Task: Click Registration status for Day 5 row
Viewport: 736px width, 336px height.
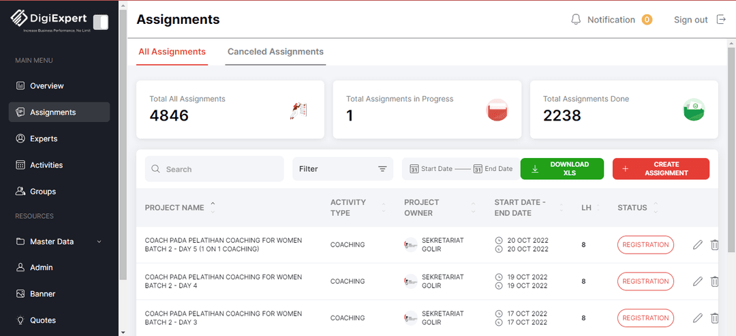Action: [645, 245]
